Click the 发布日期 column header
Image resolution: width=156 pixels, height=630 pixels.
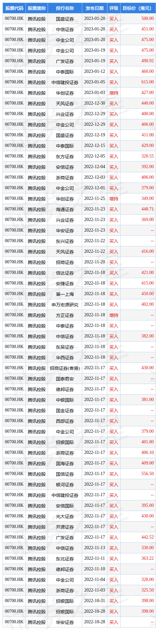(95, 8)
